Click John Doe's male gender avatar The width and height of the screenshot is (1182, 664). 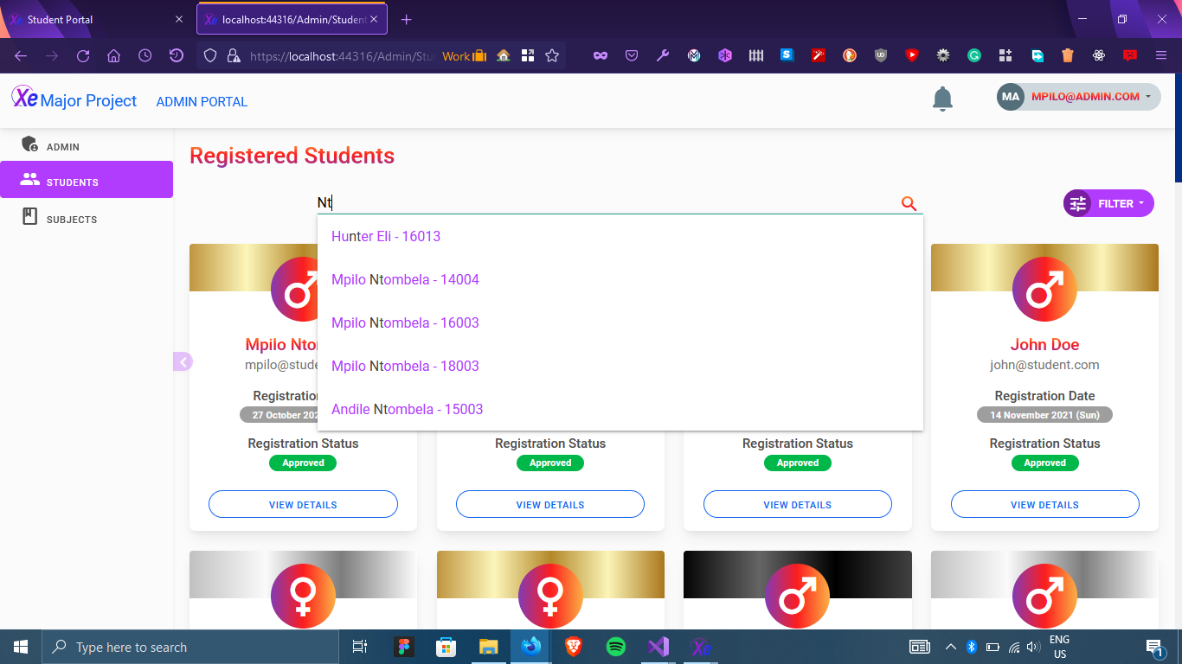coord(1044,290)
